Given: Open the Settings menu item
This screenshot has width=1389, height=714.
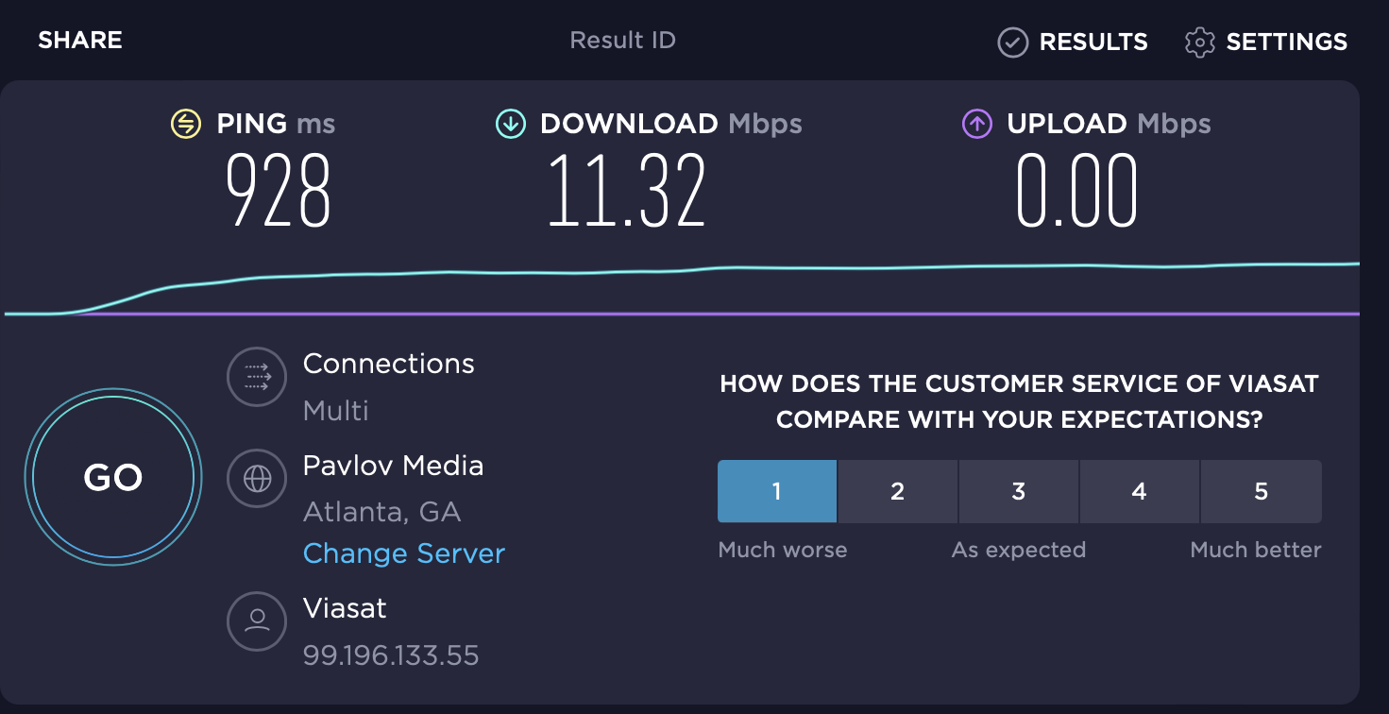Looking at the screenshot, I should pos(1286,42).
